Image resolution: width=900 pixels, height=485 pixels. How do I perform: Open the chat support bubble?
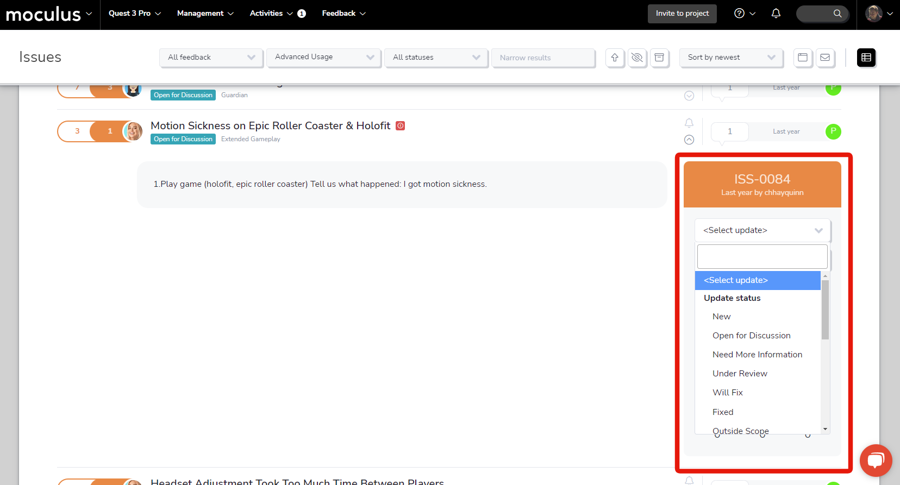point(876,460)
